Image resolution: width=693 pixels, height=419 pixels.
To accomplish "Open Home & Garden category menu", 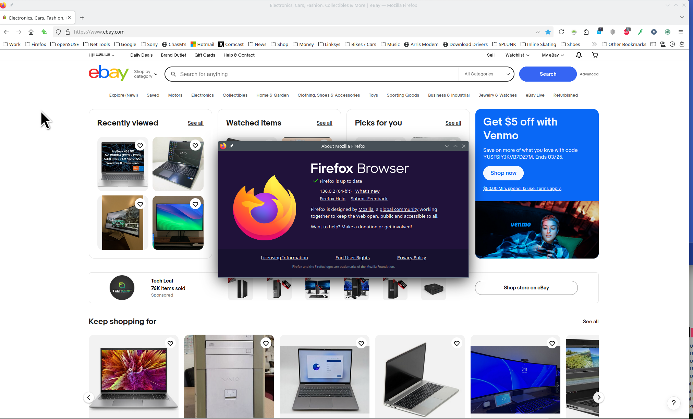I will (272, 95).
